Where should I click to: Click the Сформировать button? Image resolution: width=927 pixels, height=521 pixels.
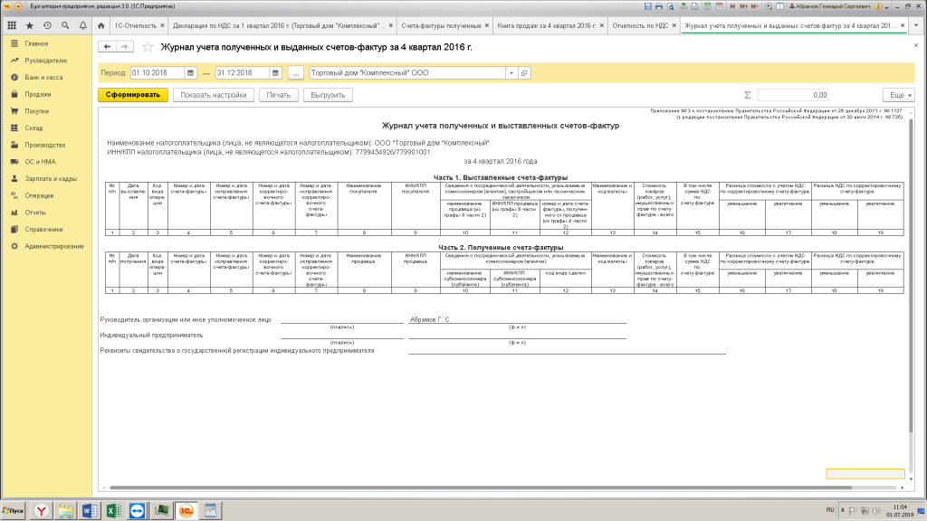pos(133,94)
